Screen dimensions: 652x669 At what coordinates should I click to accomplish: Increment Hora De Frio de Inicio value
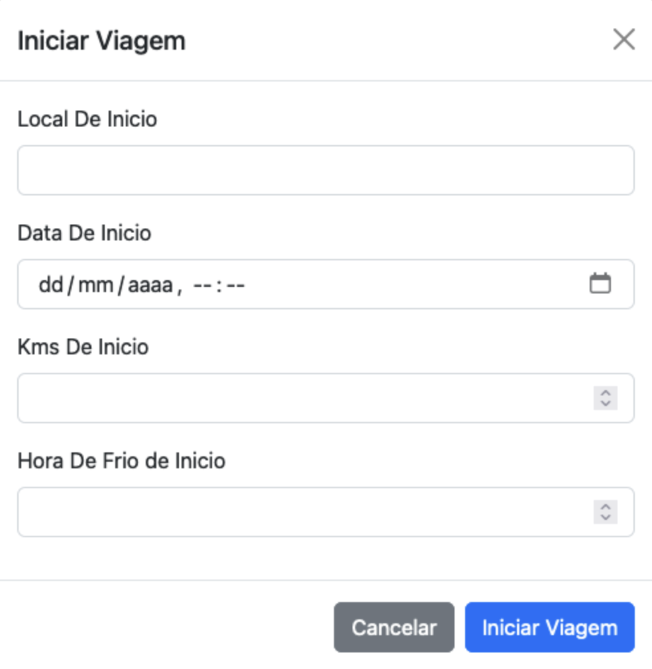click(x=606, y=507)
